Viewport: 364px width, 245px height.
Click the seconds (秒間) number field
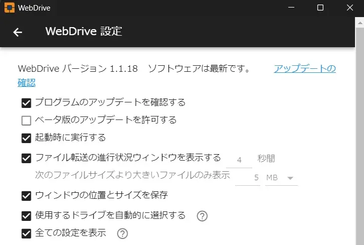(x=239, y=160)
